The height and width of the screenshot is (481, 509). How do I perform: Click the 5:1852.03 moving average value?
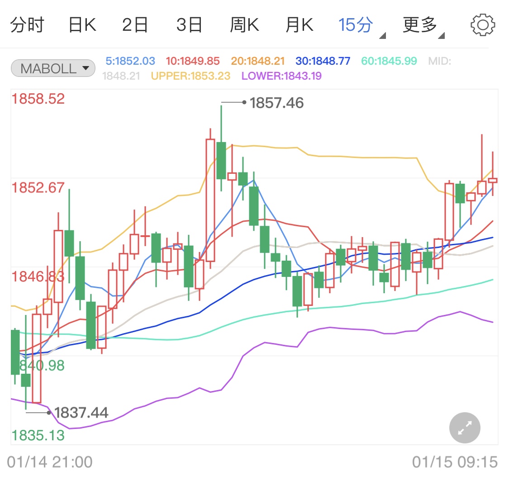(x=130, y=61)
